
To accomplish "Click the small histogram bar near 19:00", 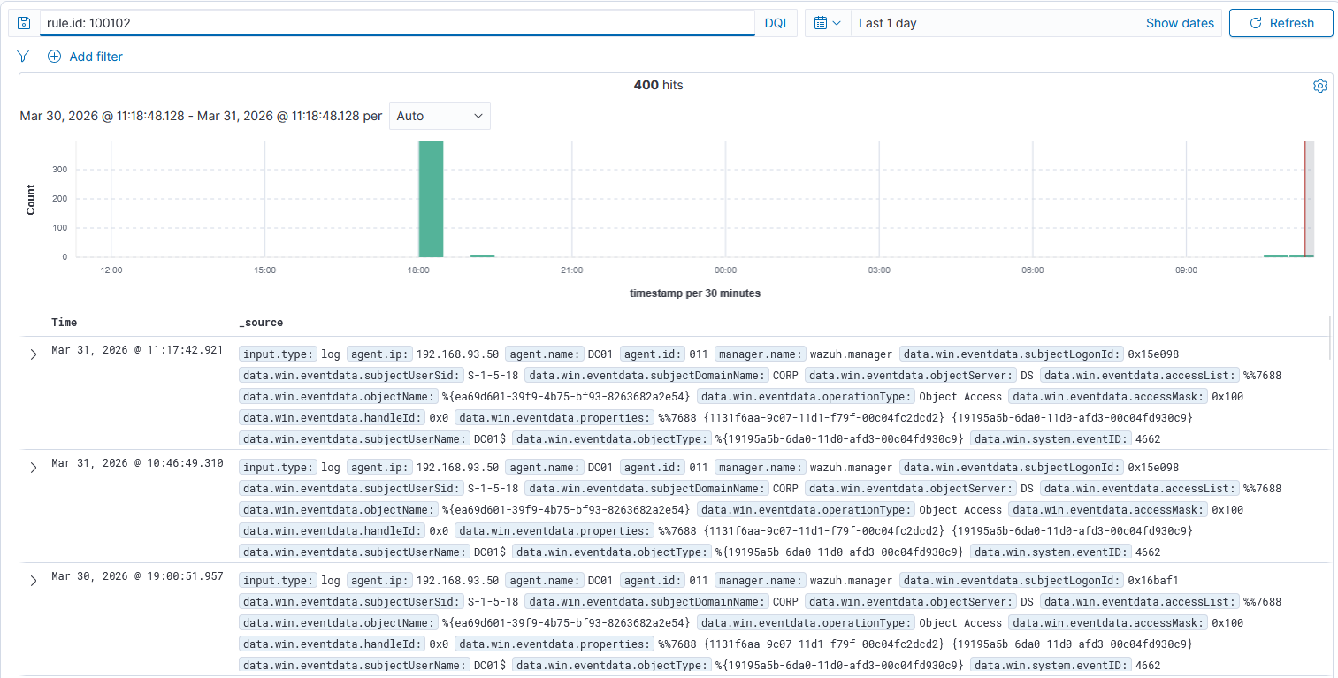I will click(482, 256).
